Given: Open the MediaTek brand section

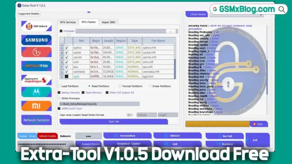Looking at the screenshot, I should 36,66.
